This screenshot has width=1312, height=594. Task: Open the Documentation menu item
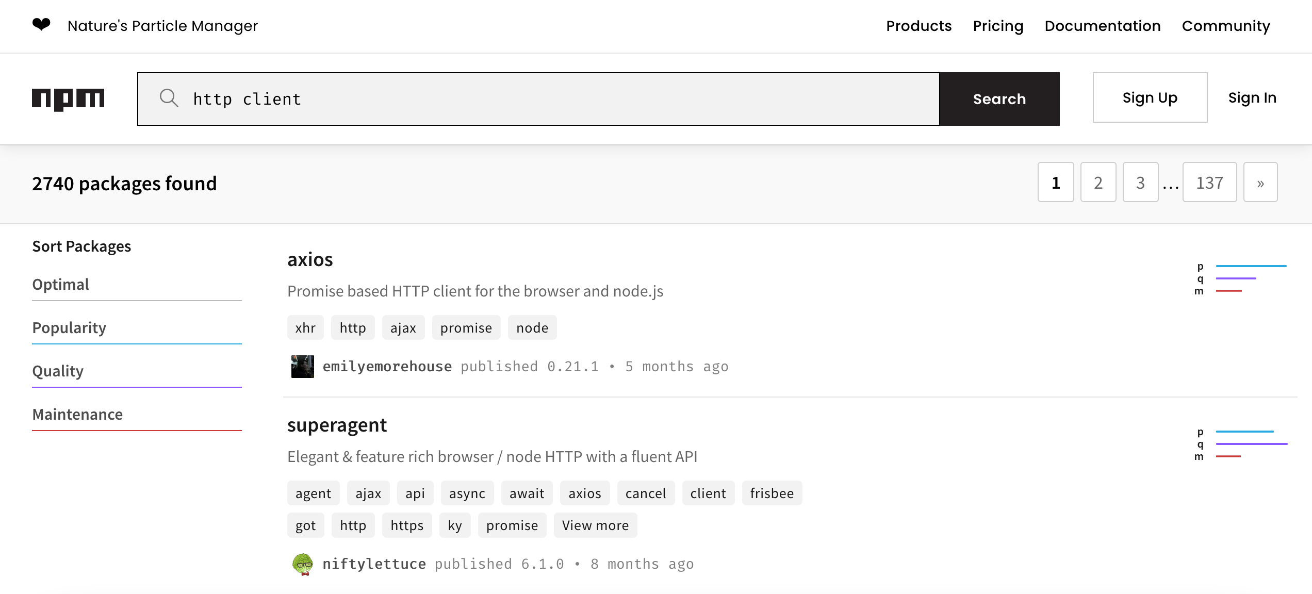click(1103, 26)
